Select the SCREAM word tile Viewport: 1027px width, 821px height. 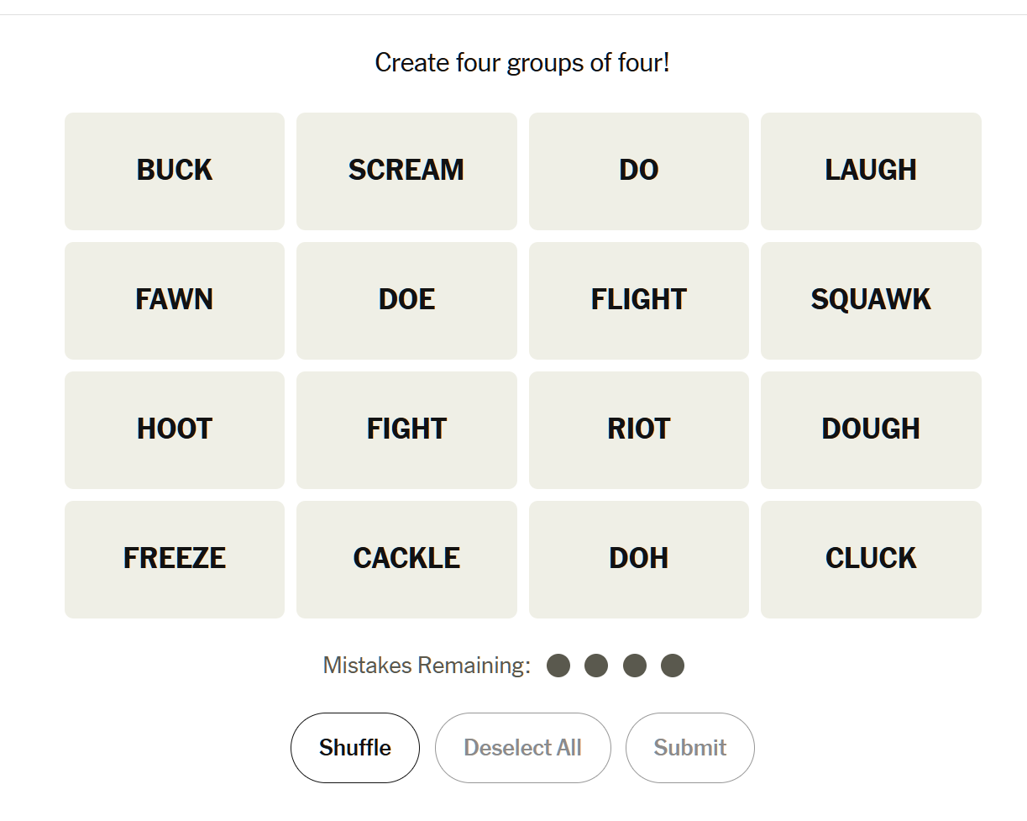(406, 171)
